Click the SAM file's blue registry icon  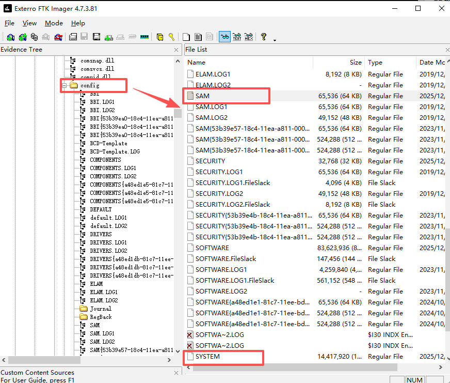pos(190,96)
